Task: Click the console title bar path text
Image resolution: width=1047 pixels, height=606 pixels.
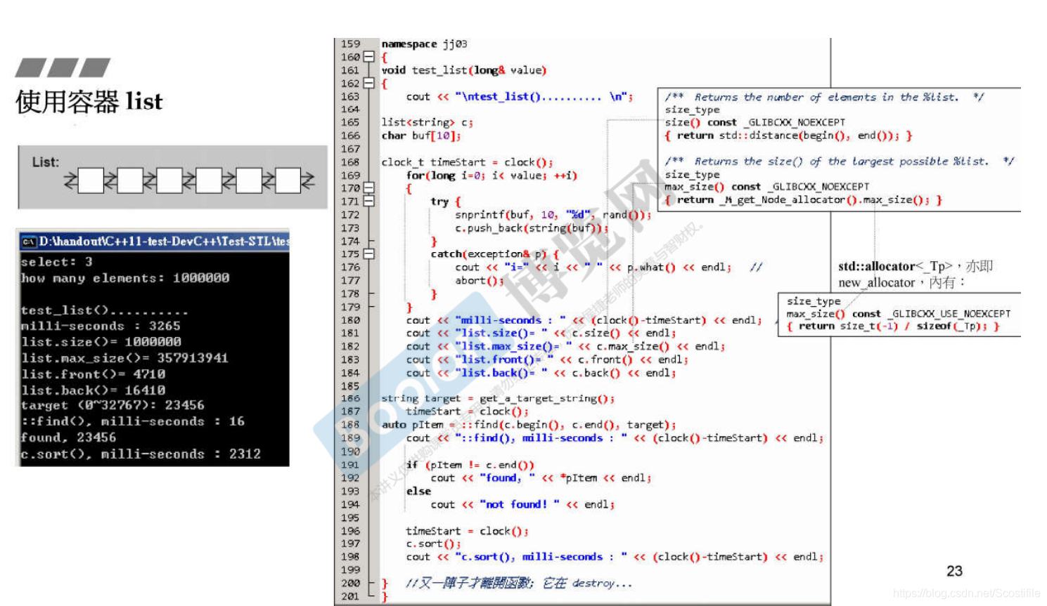Action: 164,242
